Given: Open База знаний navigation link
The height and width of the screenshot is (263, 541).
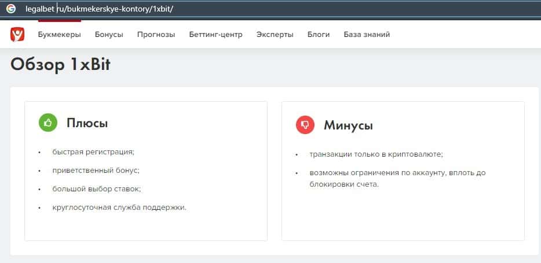Looking at the screenshot, I should 367,35.
